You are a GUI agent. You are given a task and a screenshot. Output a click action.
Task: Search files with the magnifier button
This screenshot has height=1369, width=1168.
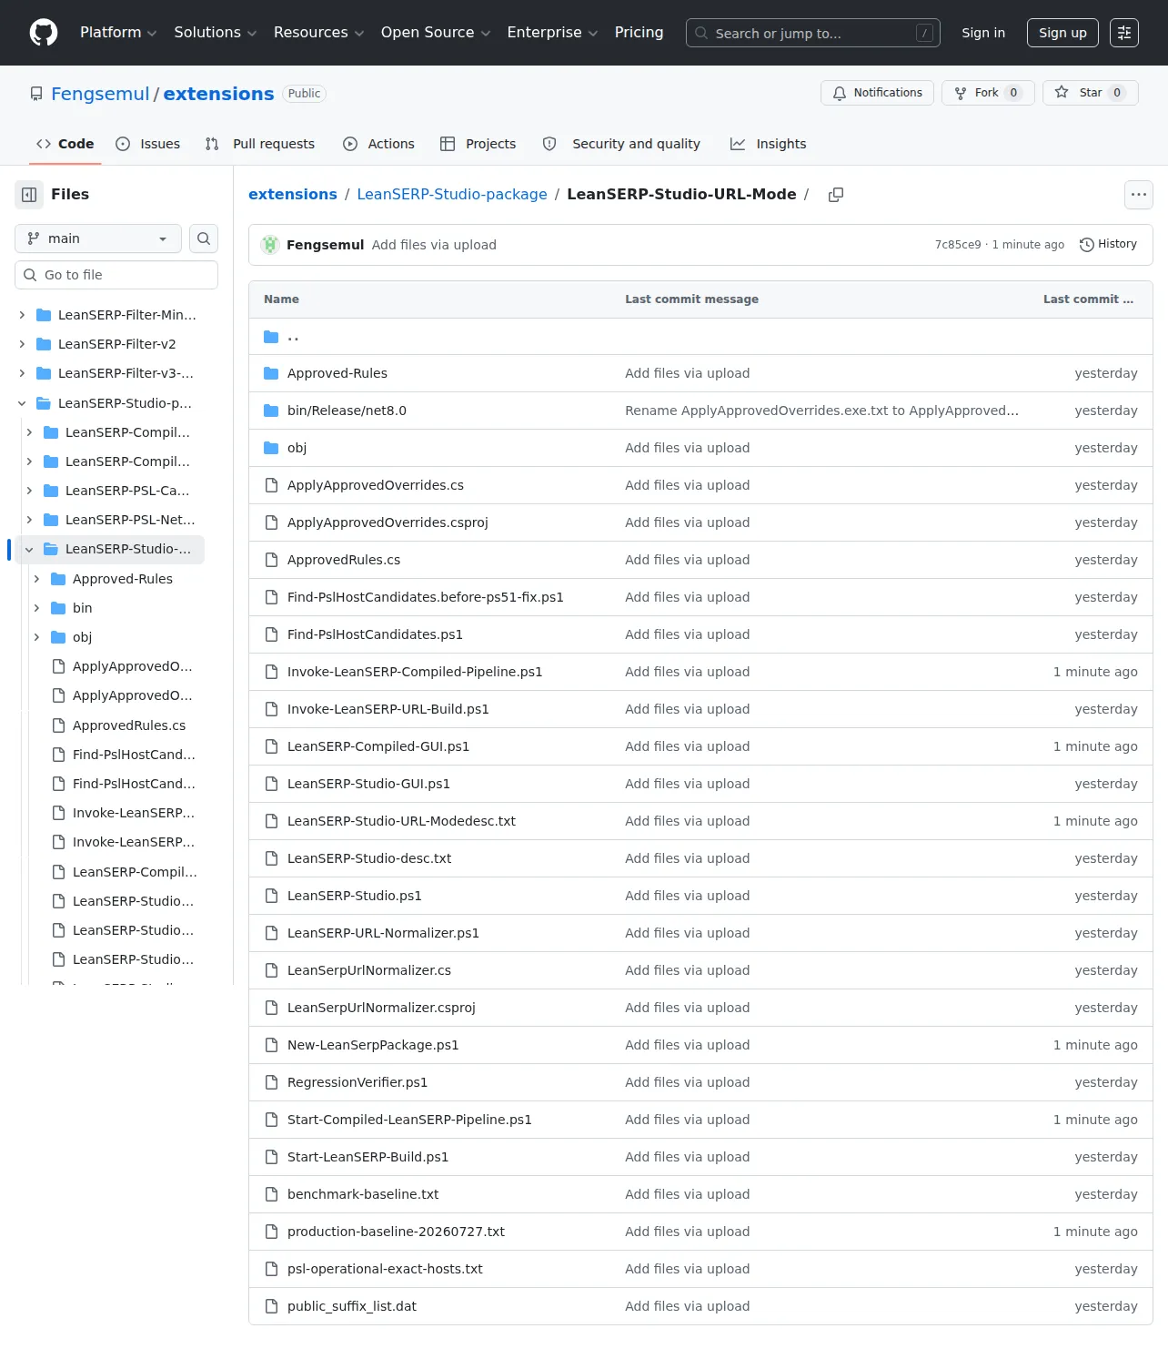(x=204, y=238)
